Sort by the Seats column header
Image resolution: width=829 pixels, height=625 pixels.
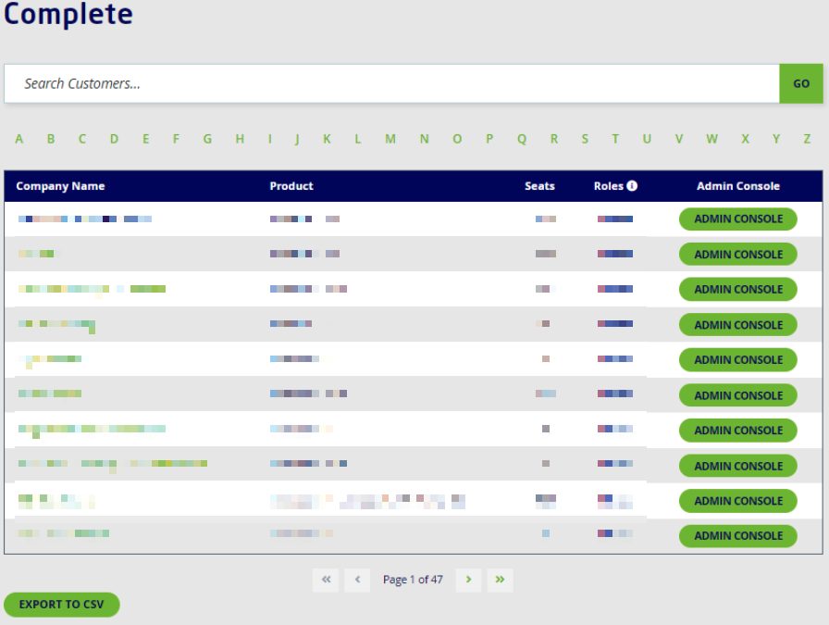click(x=539, y=186)
